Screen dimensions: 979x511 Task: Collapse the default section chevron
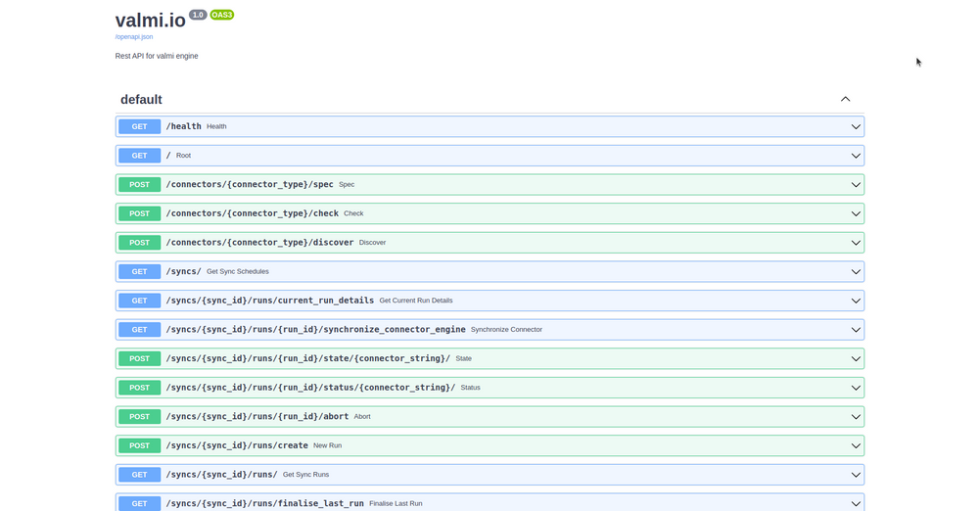[x=846, y=99]
